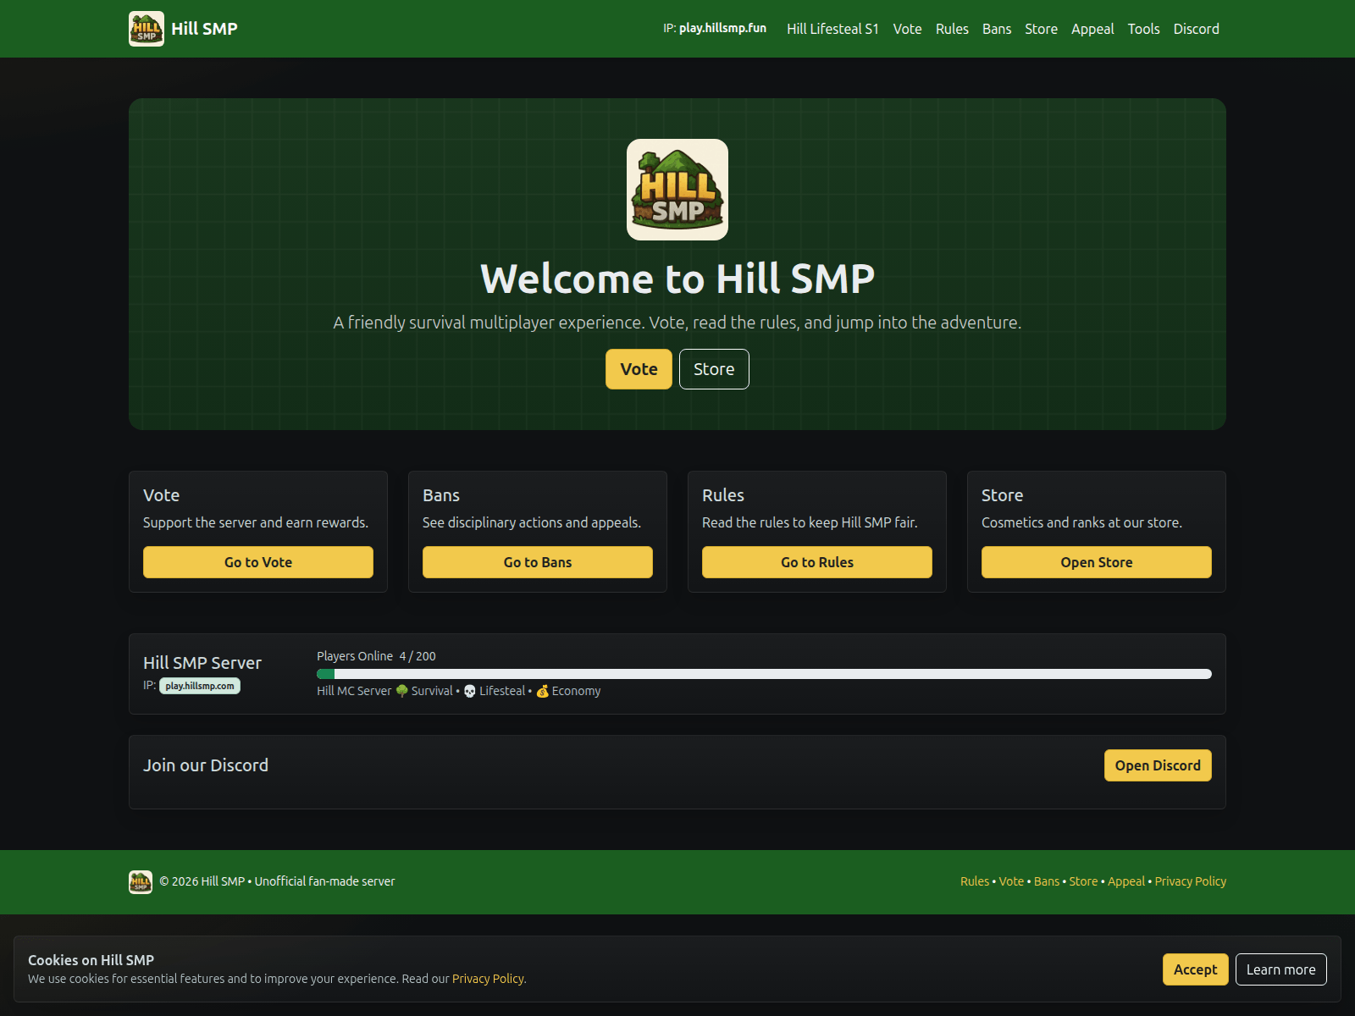1355x1016 pixels.
Task: Click Learn more in cookie banner
Action: tap(1280, 969)
